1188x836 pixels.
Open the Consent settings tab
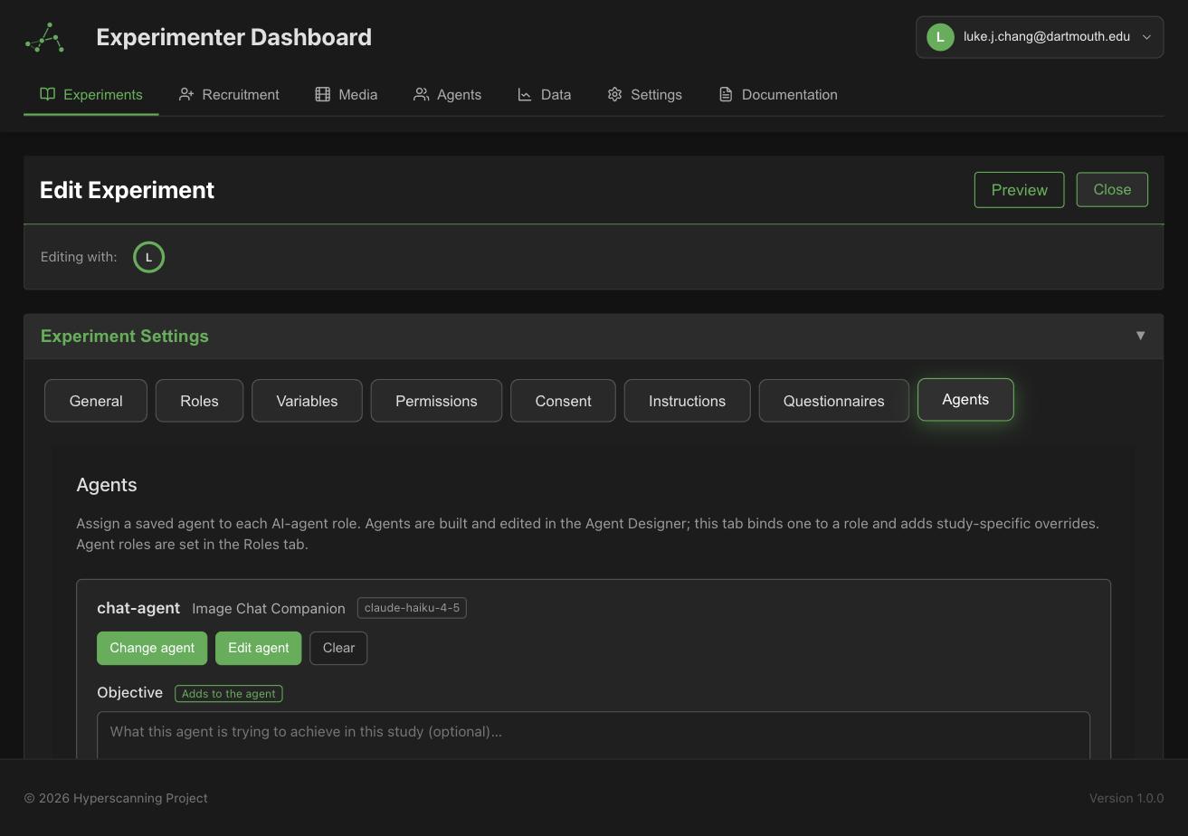563,401
